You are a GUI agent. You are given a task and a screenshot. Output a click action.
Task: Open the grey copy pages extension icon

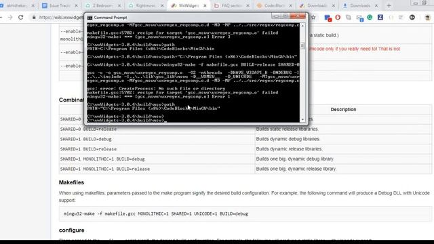click(x=349, y=18)
